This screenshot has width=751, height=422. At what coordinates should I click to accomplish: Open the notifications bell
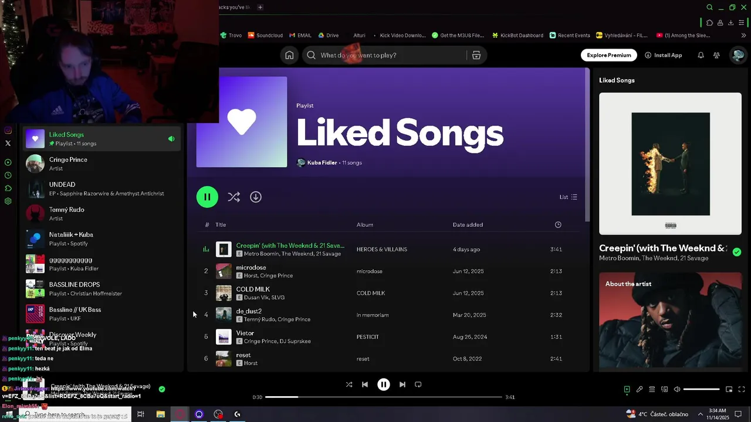point(701,55)
